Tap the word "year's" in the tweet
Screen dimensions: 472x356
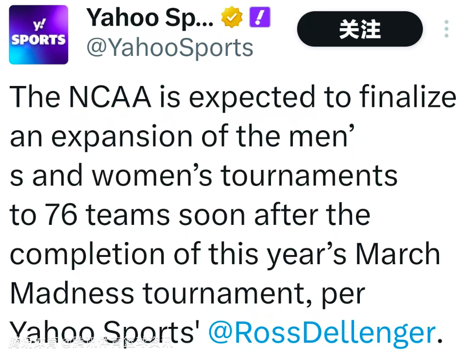tap(307, 255)
